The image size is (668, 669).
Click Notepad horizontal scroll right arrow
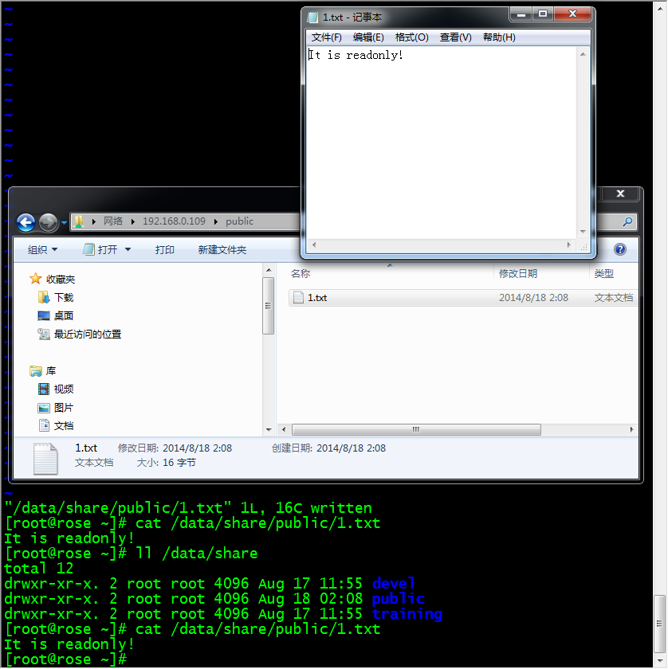click(568, 245)
